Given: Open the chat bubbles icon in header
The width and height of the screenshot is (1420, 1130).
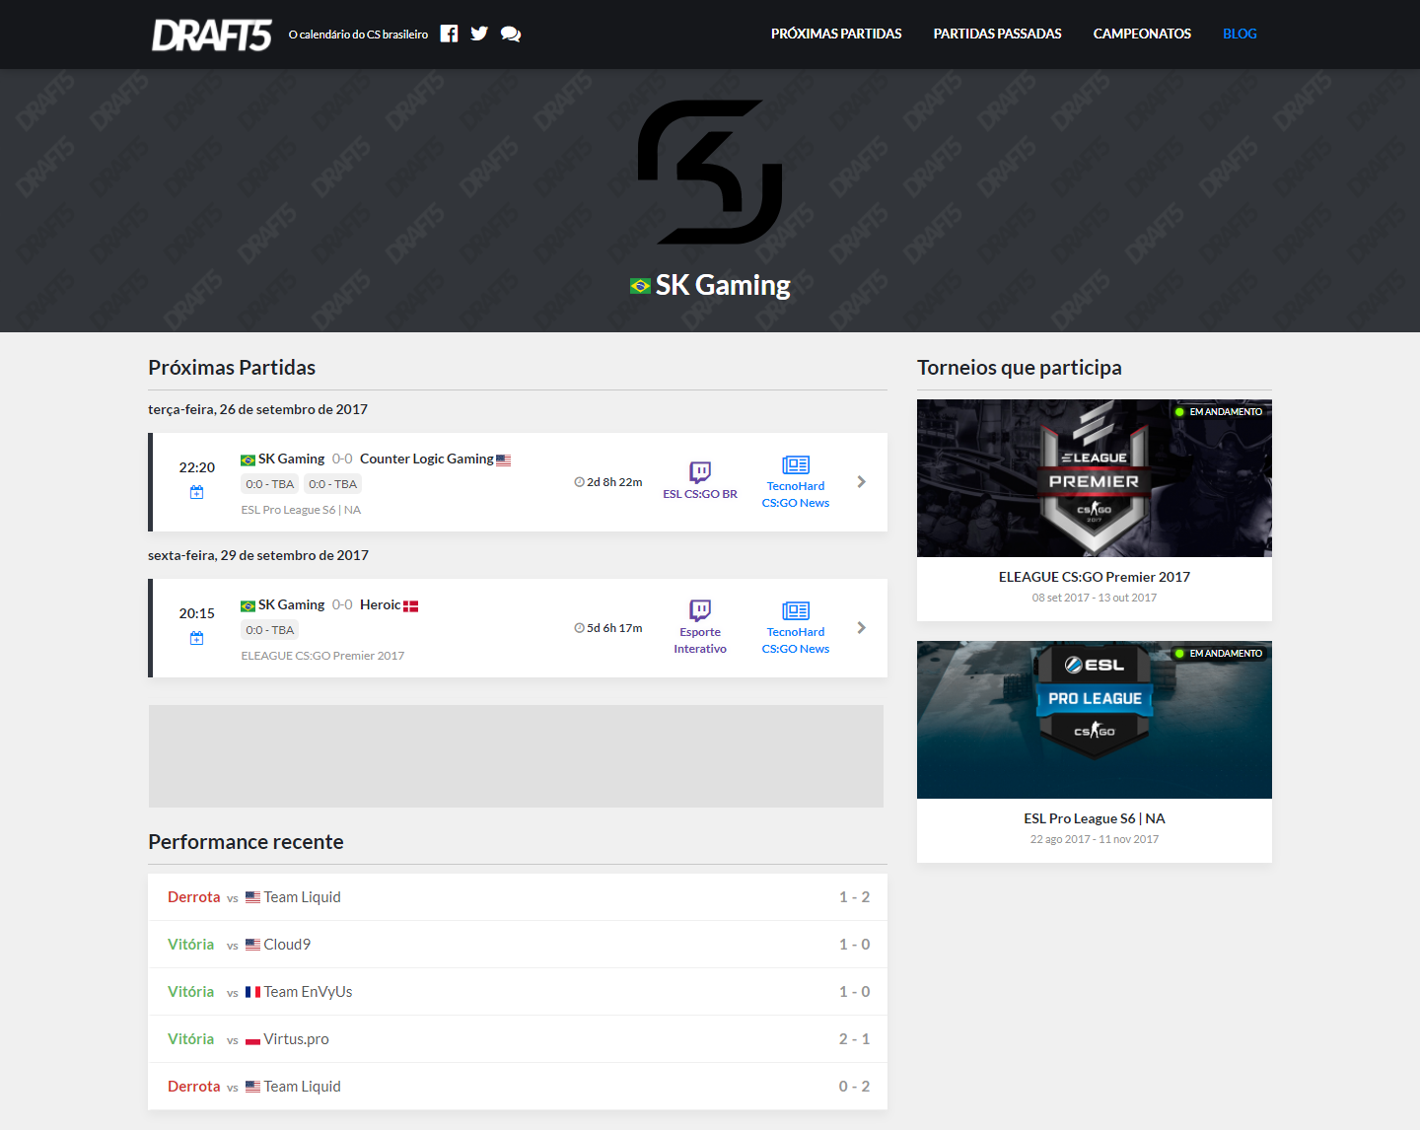Looking at the screenshot, I should pos(511,34).
